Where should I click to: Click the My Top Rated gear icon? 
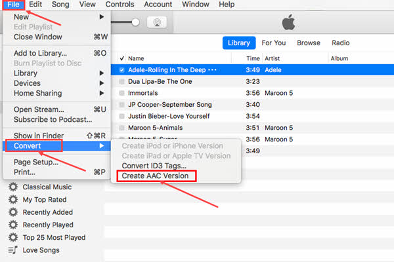(x=13, y=200)
